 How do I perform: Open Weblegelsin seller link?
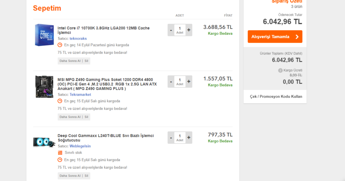[80, 146]
